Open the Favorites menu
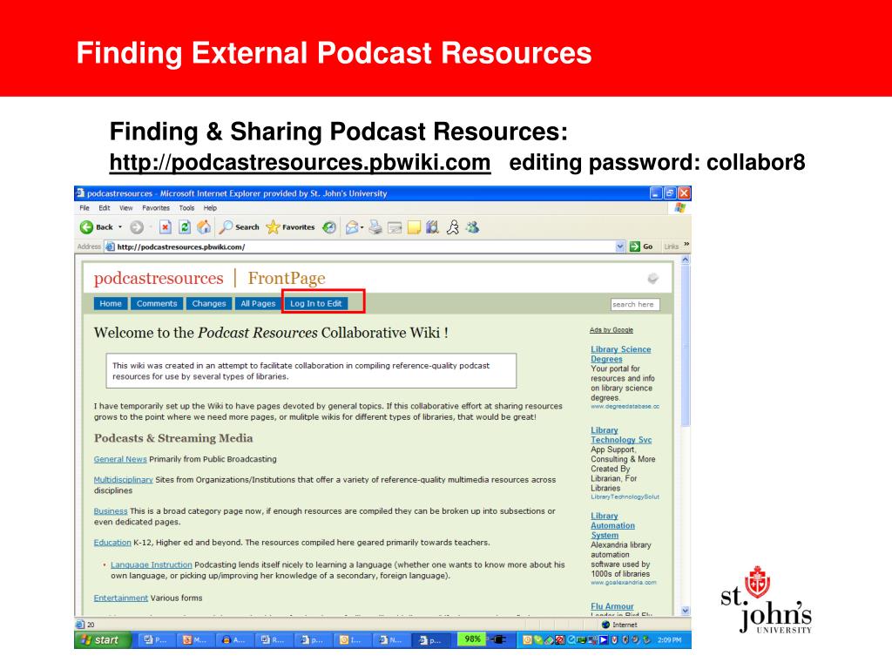The height and width of the screenshot is (669, 892). [156, 208]
